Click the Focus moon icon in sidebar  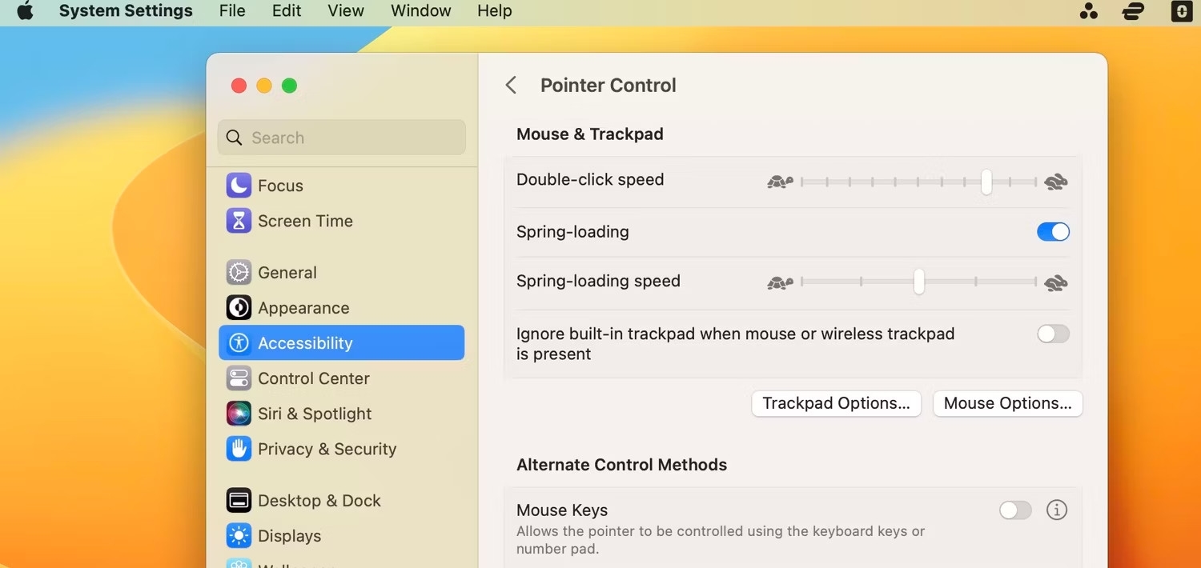click(x=239, y=186)
